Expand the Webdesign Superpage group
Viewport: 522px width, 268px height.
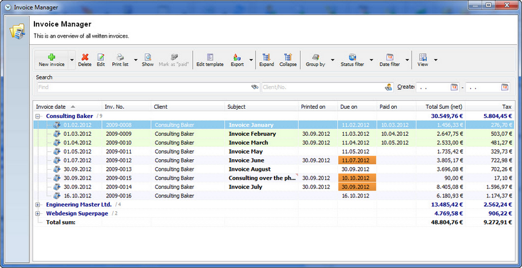point(37,214)
